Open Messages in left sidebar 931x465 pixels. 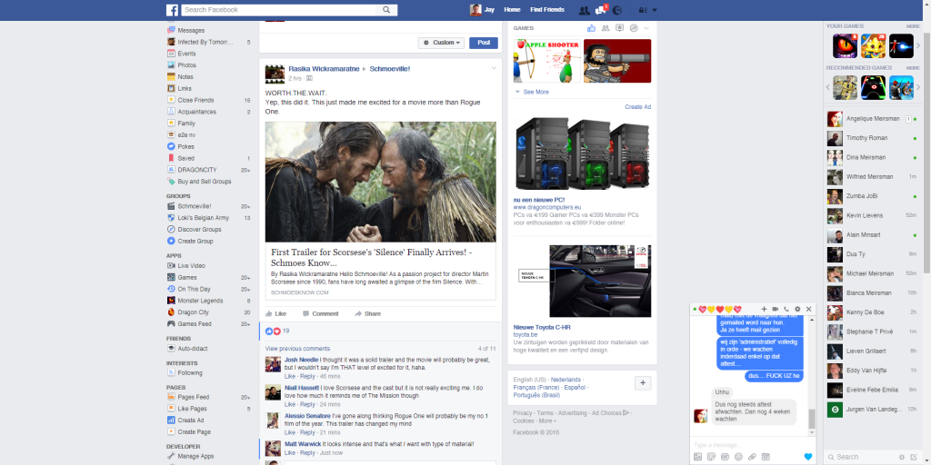tap(191, 30)
